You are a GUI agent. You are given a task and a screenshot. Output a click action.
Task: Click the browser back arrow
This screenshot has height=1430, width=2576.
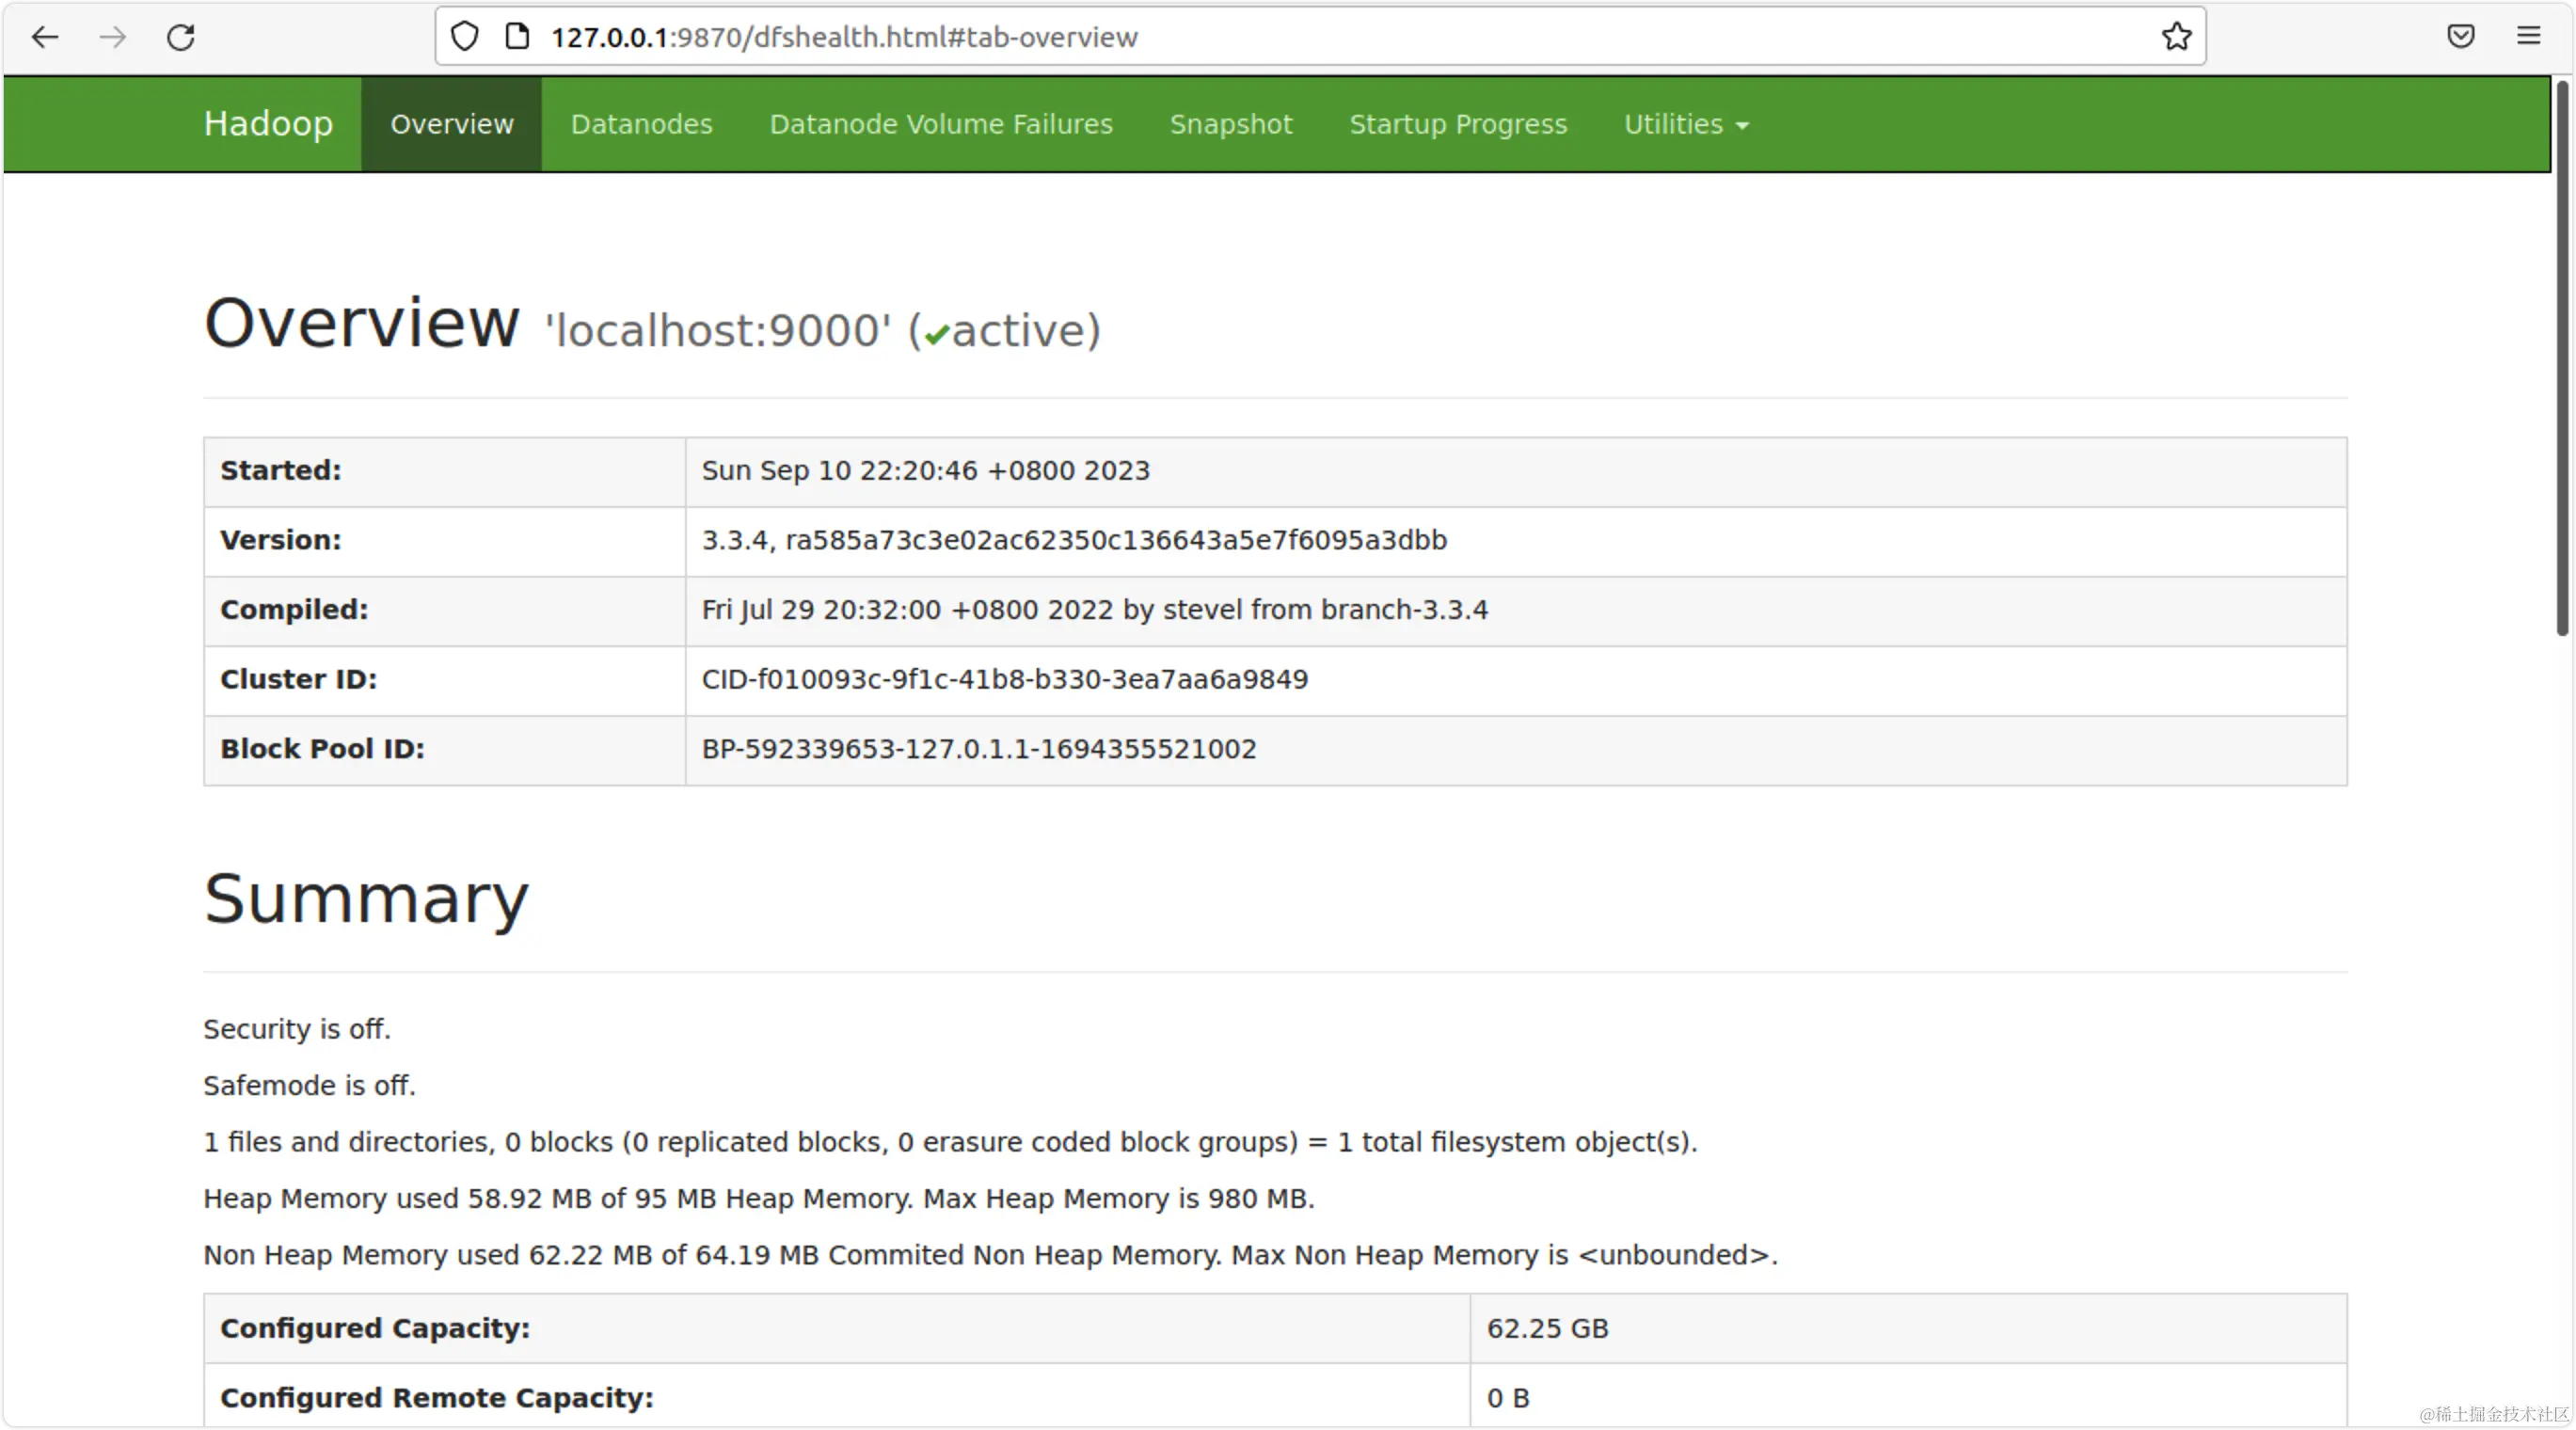45,37
